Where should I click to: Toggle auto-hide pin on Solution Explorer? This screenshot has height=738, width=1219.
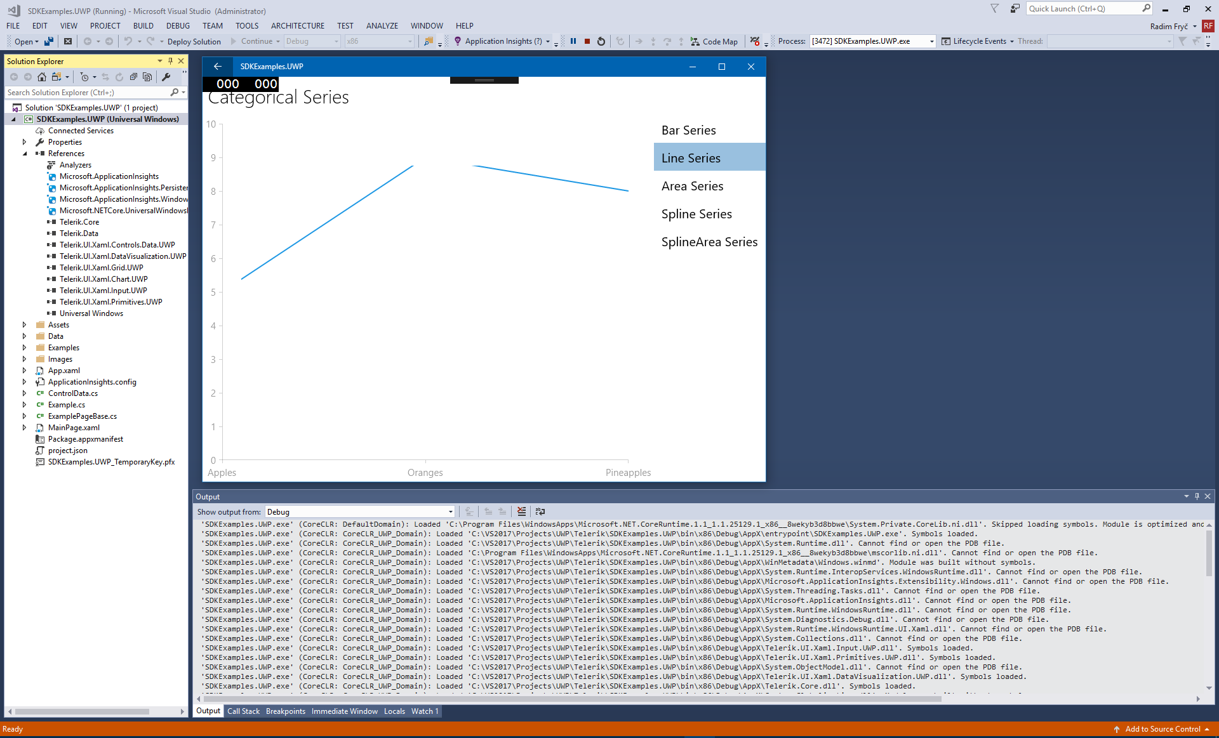(x=170, y=61)
